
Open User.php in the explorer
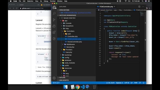tap(69, 52)
